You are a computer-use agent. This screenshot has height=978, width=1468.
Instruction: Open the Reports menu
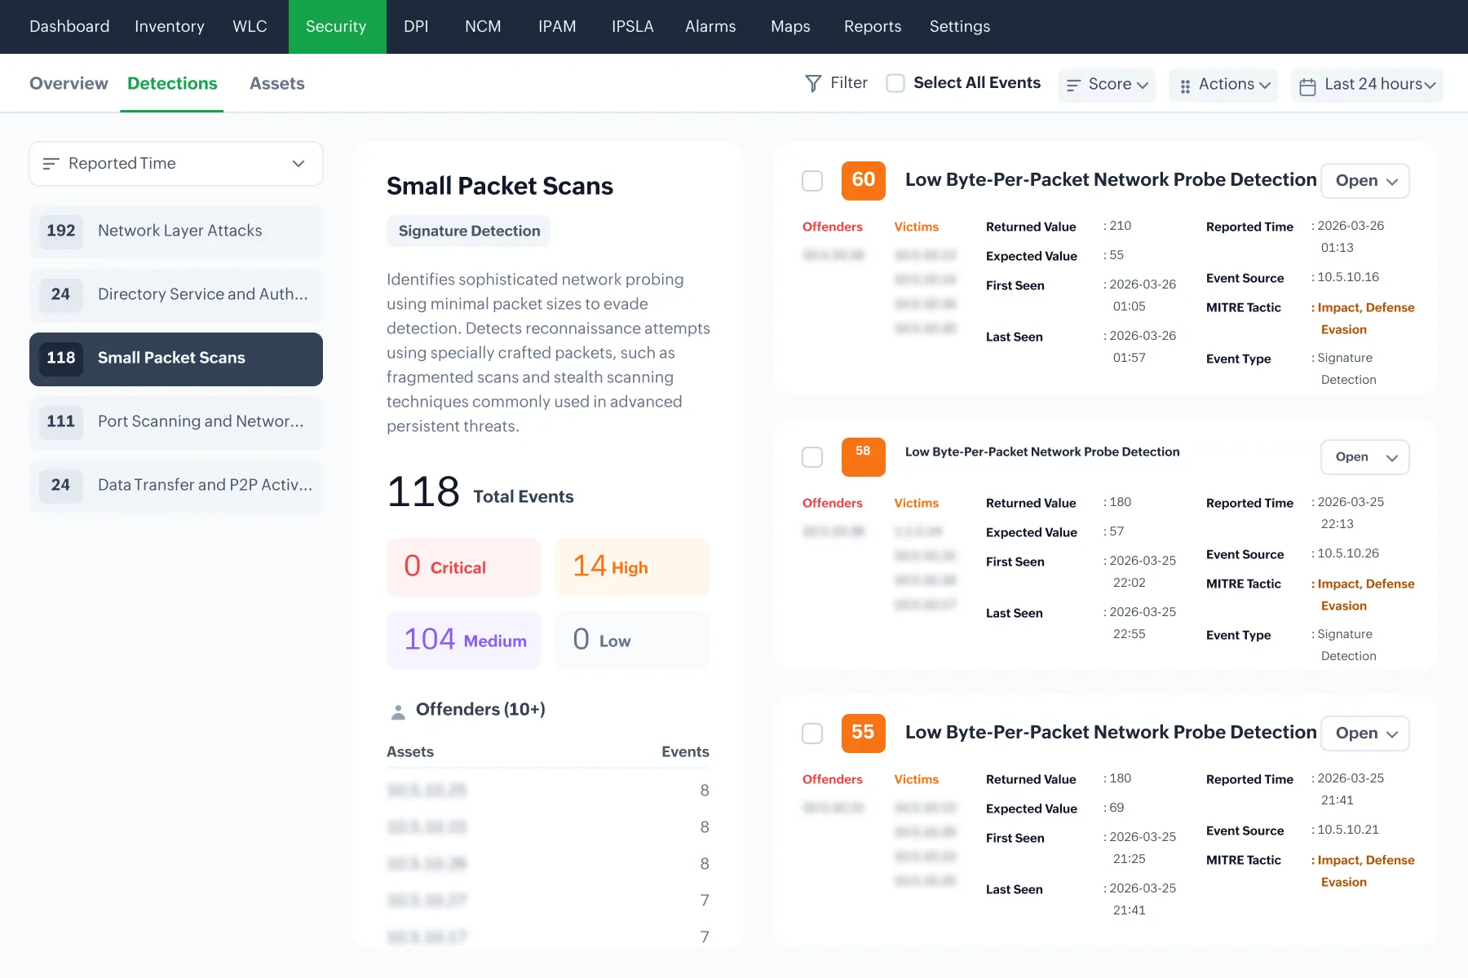click(x=873, y=27)
